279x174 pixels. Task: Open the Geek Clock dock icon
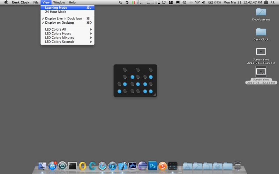click(x=173, y=166)
